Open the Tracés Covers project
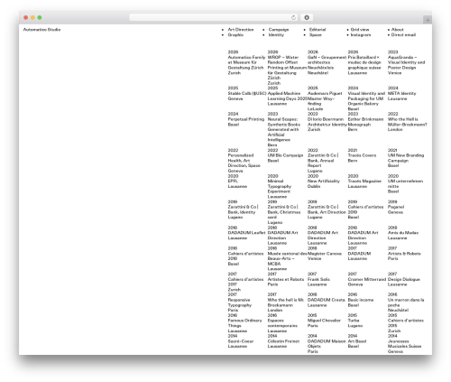The image size is (451, 382). (362, 155)
